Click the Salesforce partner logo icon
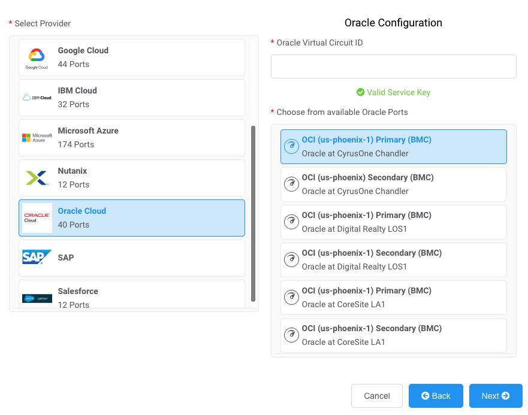The height and width of the screenshot is (415, 528). pyautogui.click(x=37, y=298)
